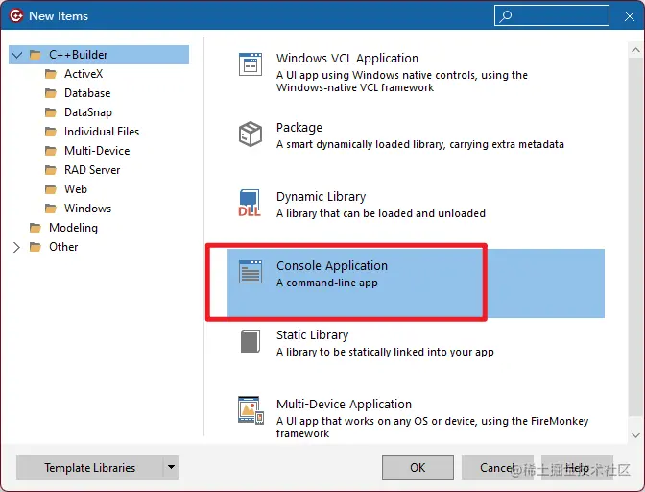This screenshot has width=645, height=492.
Task: Select the C++Builder category label
Action: click(78, 55)
